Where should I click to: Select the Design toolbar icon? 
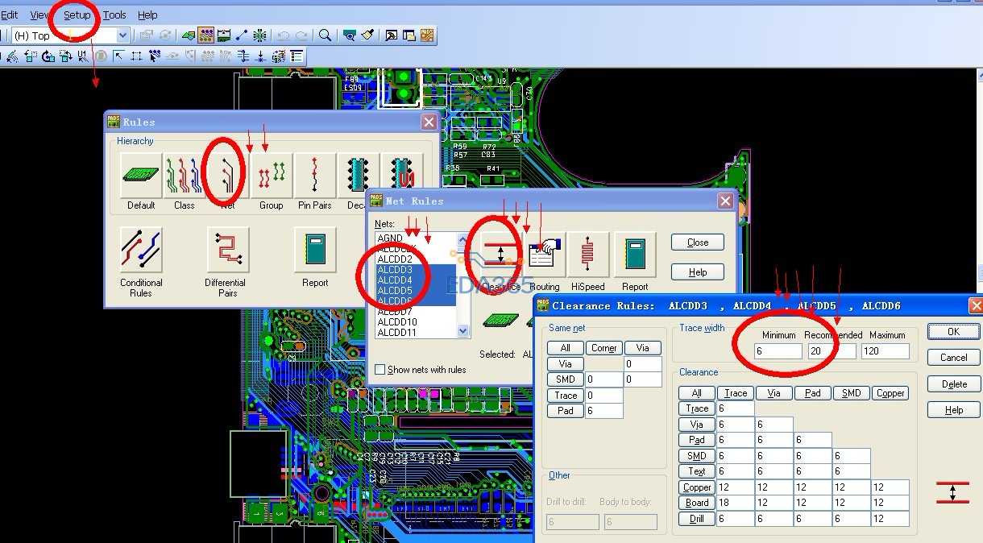205,35
